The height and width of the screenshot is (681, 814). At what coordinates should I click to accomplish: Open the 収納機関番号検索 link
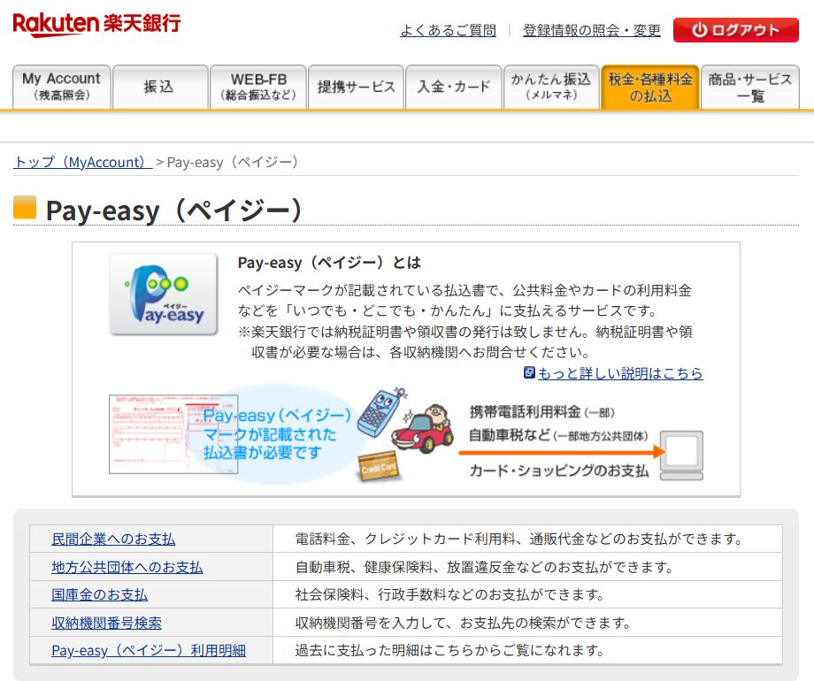tap(106, 623)
